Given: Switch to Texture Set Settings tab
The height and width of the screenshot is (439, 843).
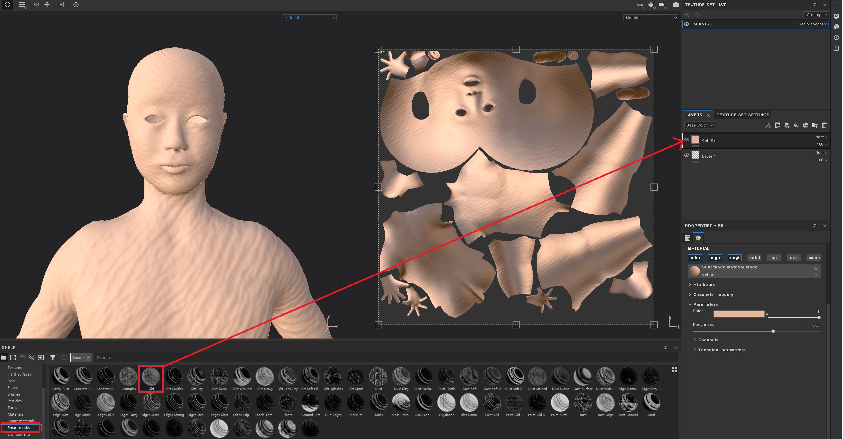Looking at the screenshot, I should 743,115.
